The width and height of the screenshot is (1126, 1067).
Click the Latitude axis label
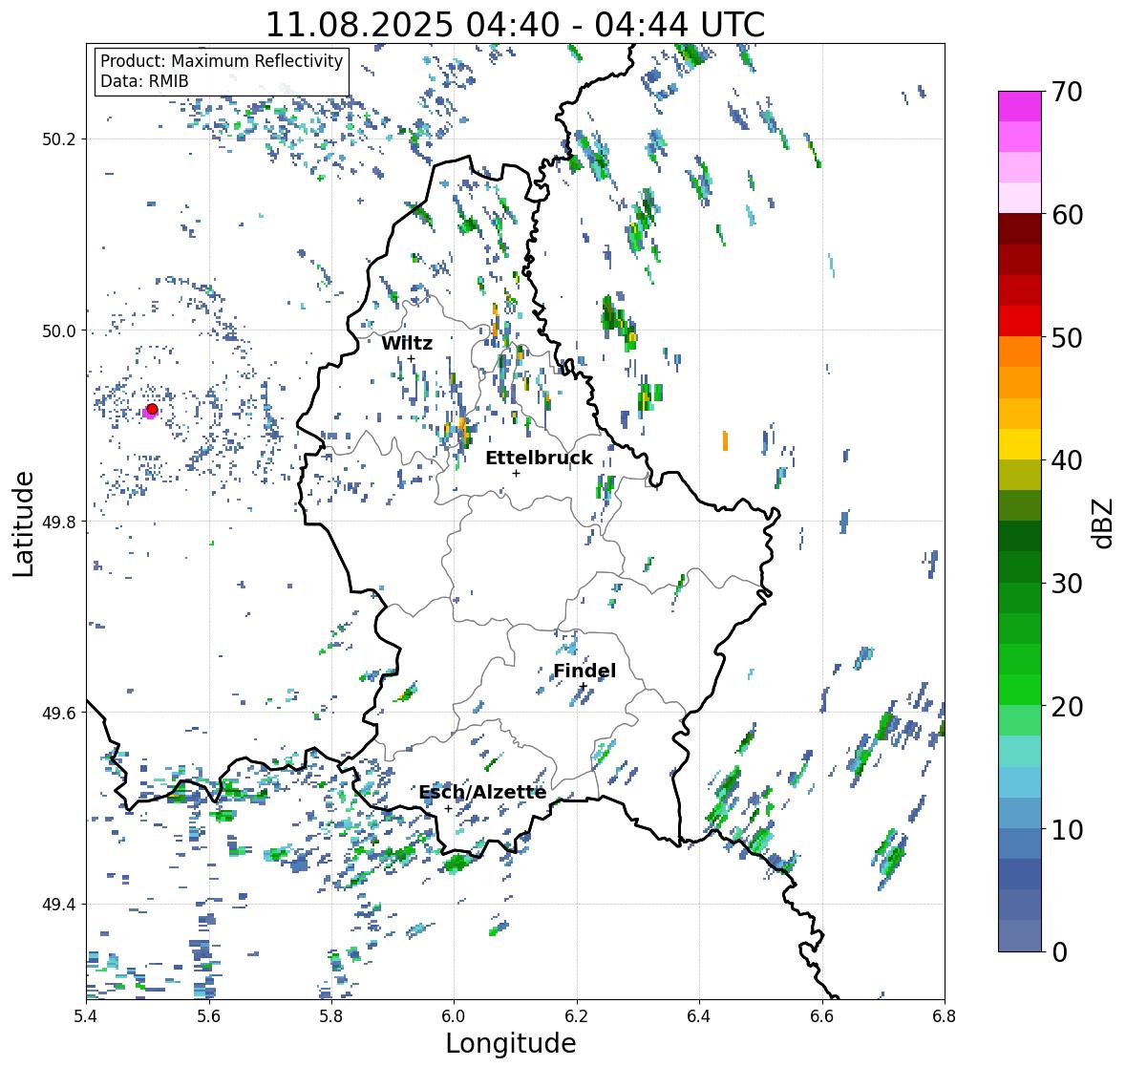tap(23, 524)
